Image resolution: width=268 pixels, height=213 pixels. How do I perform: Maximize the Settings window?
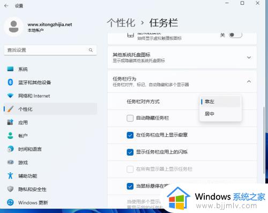[242, 3]
